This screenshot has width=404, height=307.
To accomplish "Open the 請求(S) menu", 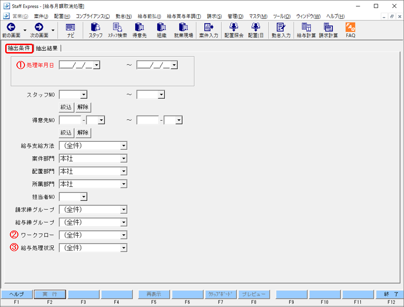I will (x=214, y=16).
